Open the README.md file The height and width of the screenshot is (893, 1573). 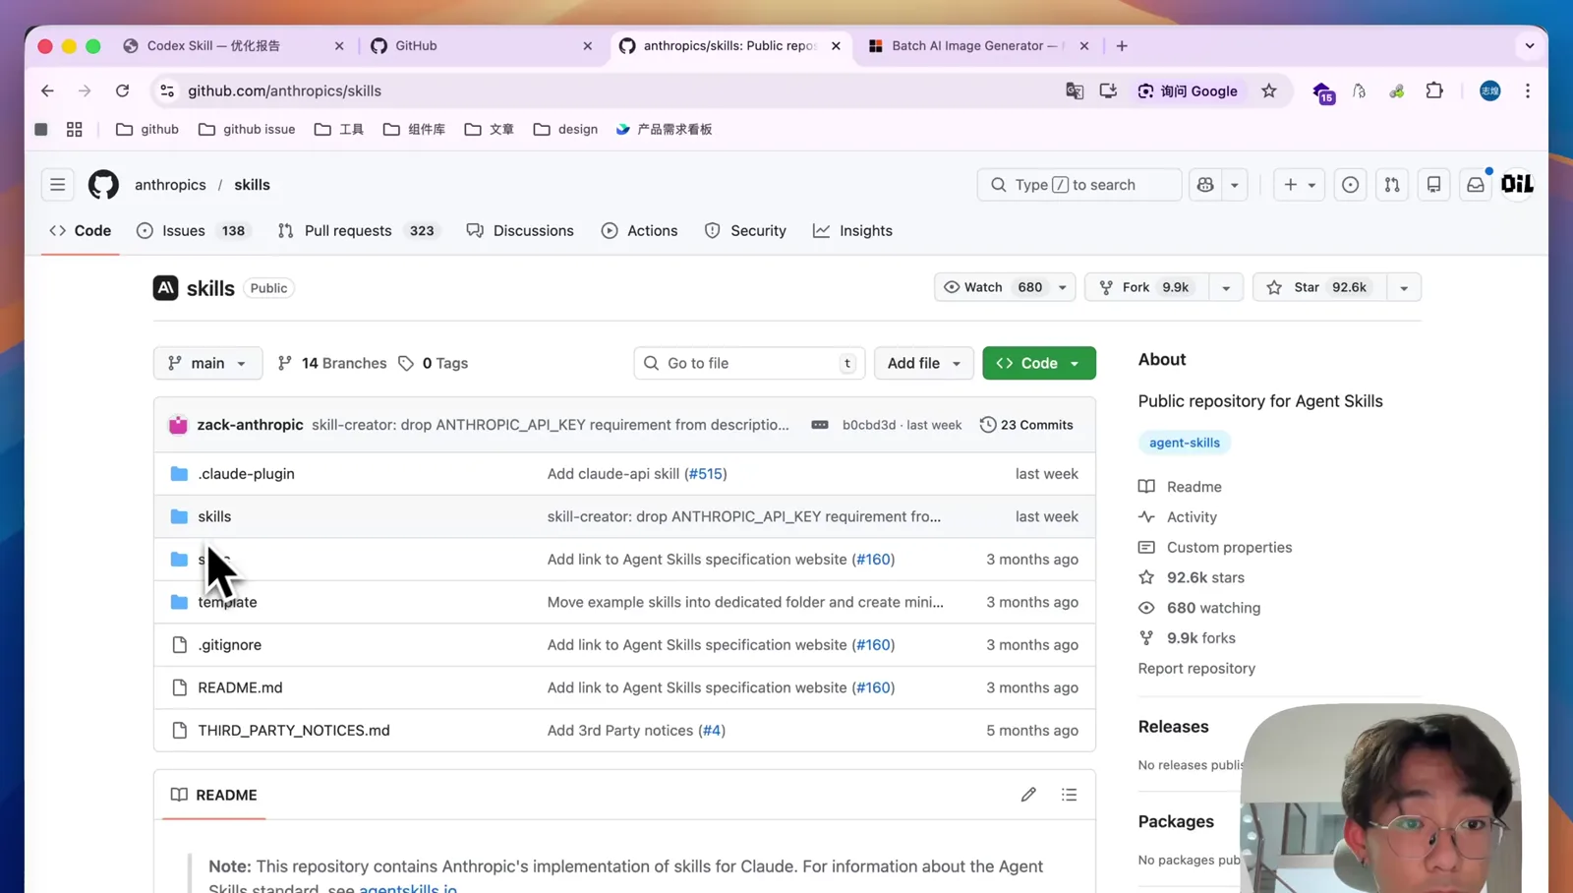(240, 687)
